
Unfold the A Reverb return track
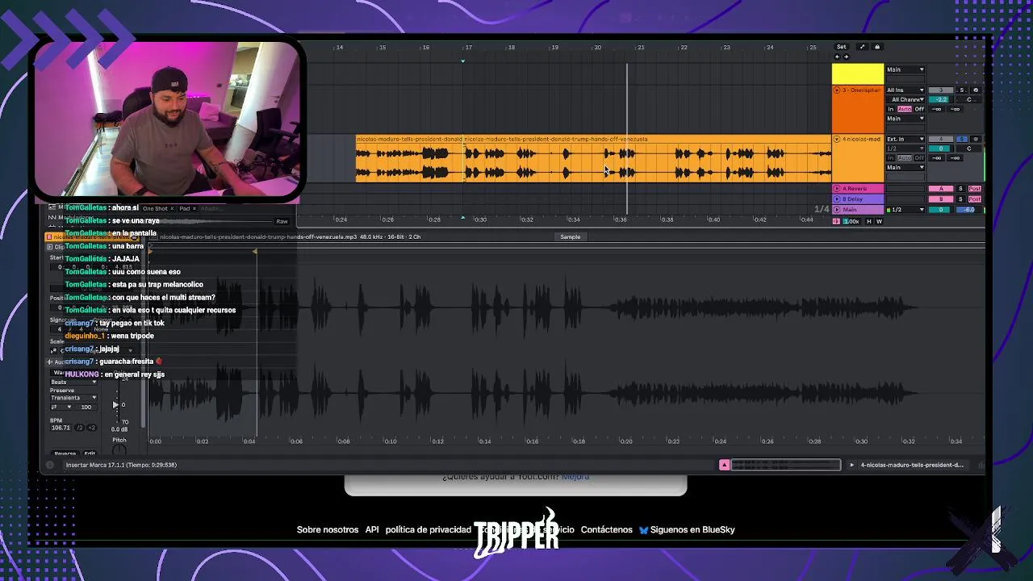(836, 189)
